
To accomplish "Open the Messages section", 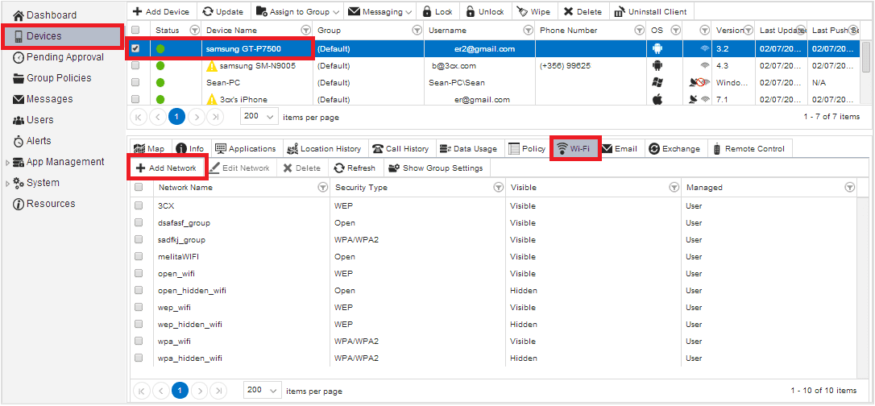I will tap(43, 99).
